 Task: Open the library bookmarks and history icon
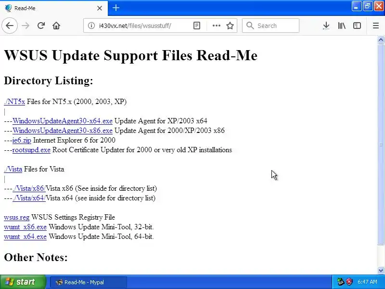point(342,26)
